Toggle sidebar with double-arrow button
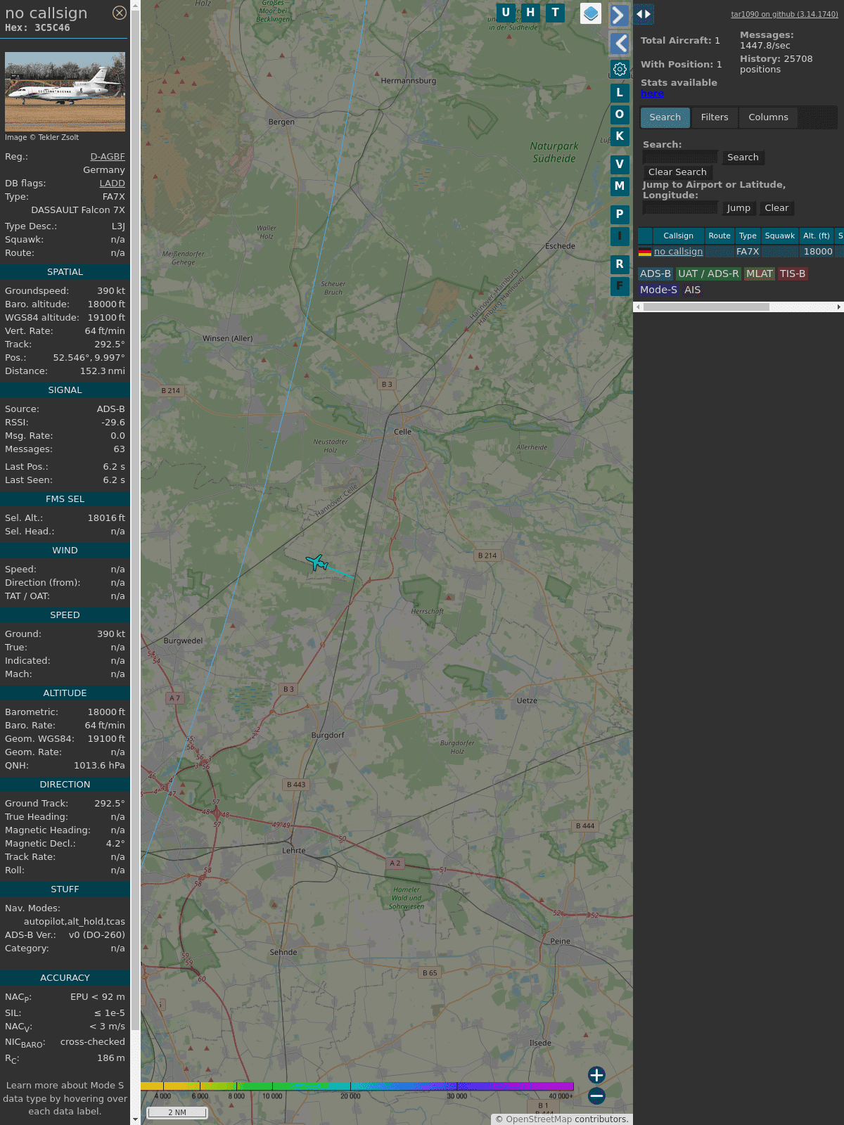Screen dimensions: 844x1125 click(x=644, y=14)
